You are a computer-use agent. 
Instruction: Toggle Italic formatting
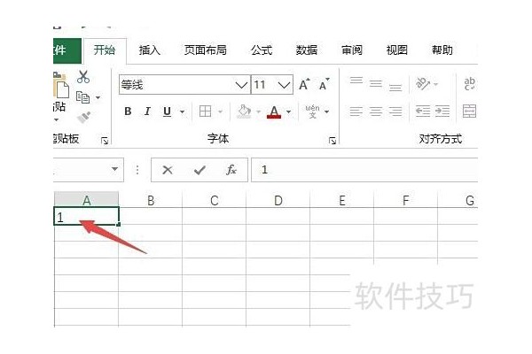[147, 112]
